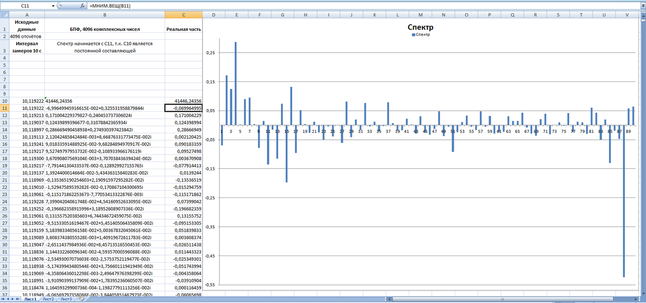The height and width of the screenshot is (303, 646).
Task: Switch to the Лист3 sheet tab
Action: pos(67,299)
